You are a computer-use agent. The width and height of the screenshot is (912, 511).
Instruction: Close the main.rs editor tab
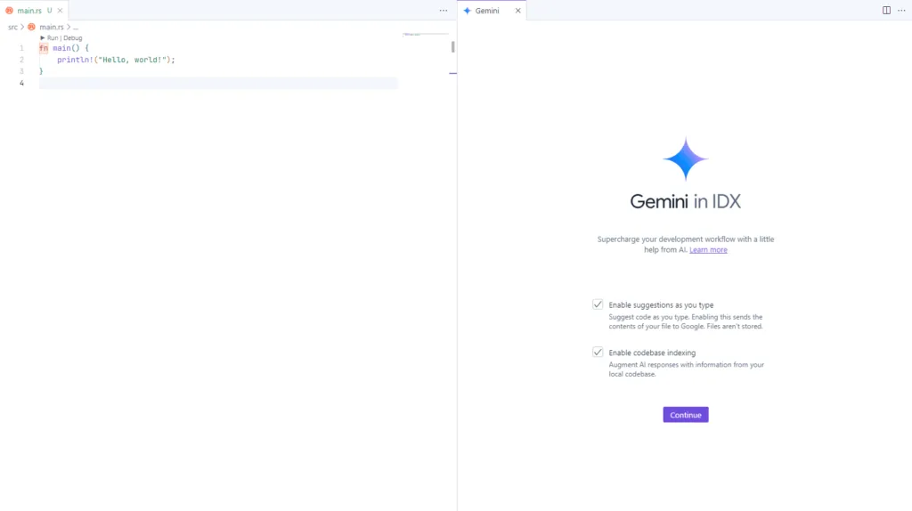pos(60,11)
